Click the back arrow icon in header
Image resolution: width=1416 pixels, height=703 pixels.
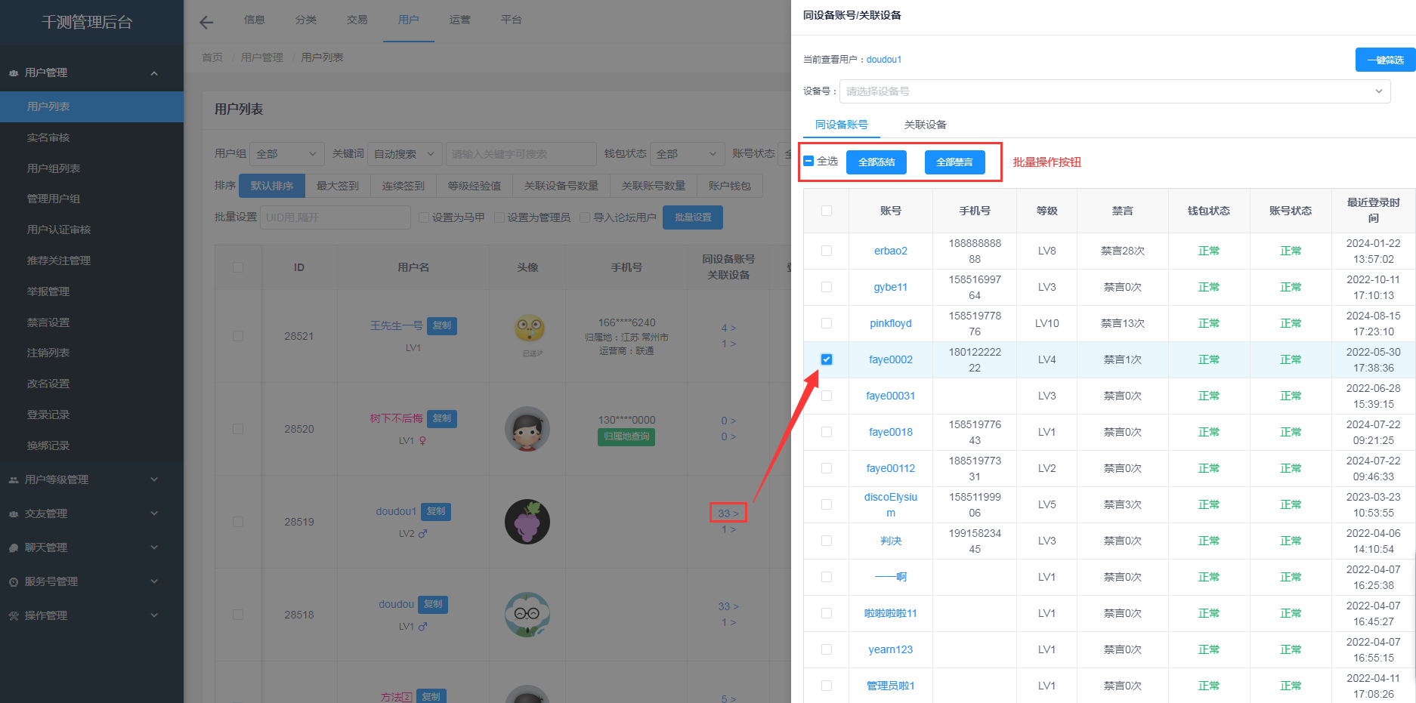click(x=206, y=22)
